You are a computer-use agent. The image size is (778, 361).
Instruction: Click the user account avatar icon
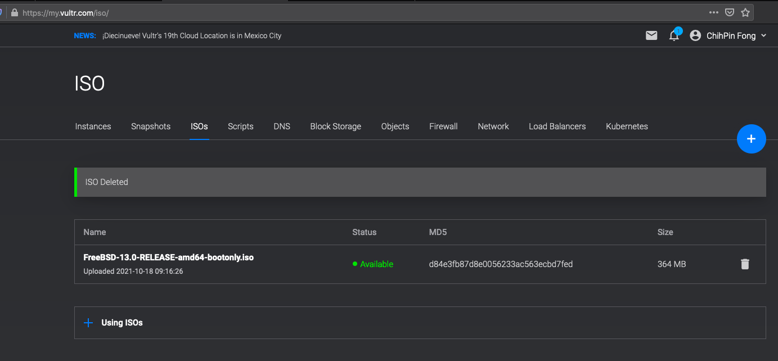point(696,35)
